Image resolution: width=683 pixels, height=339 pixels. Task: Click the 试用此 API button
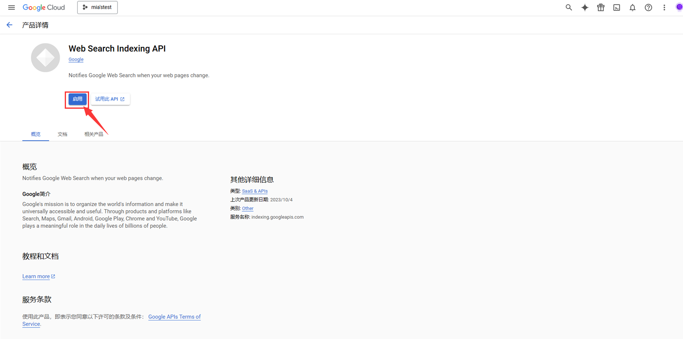pyautogui.click(x=110, y=99)
